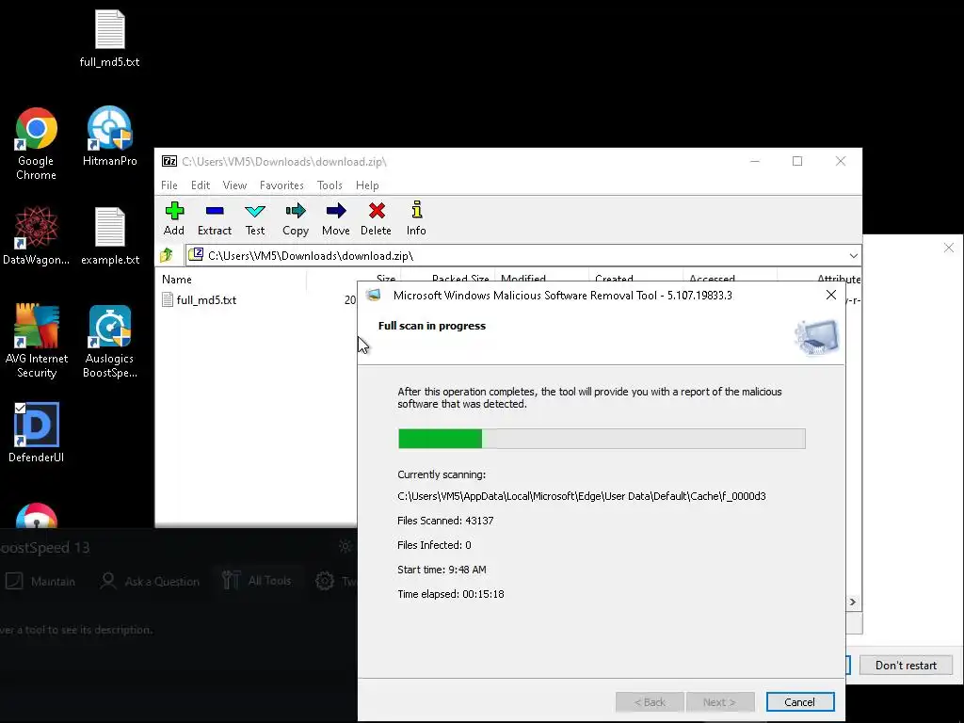Click the Add button in 7-Zip toolbar
This screenshot has width=964, height=723.
click(x=174, y=218)
